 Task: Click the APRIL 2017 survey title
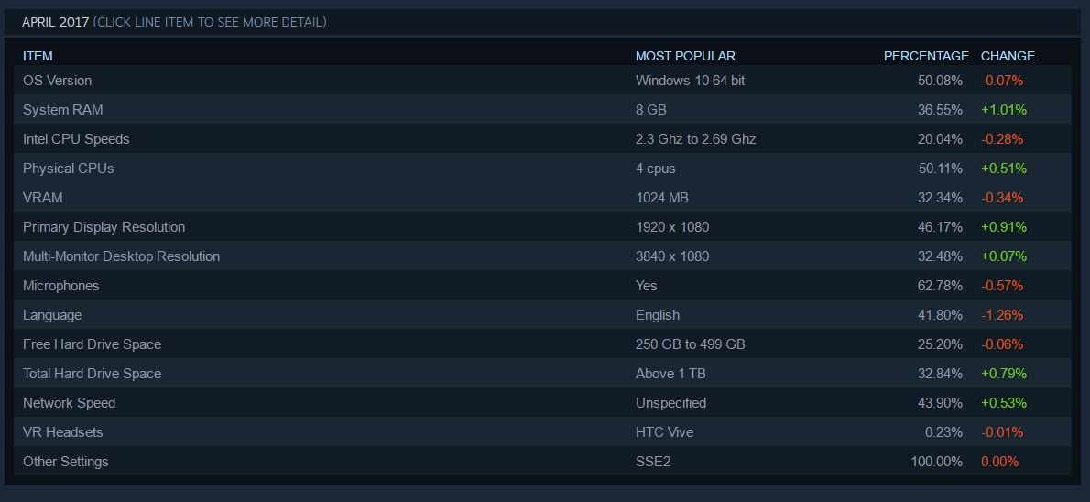tap(56, 22)
